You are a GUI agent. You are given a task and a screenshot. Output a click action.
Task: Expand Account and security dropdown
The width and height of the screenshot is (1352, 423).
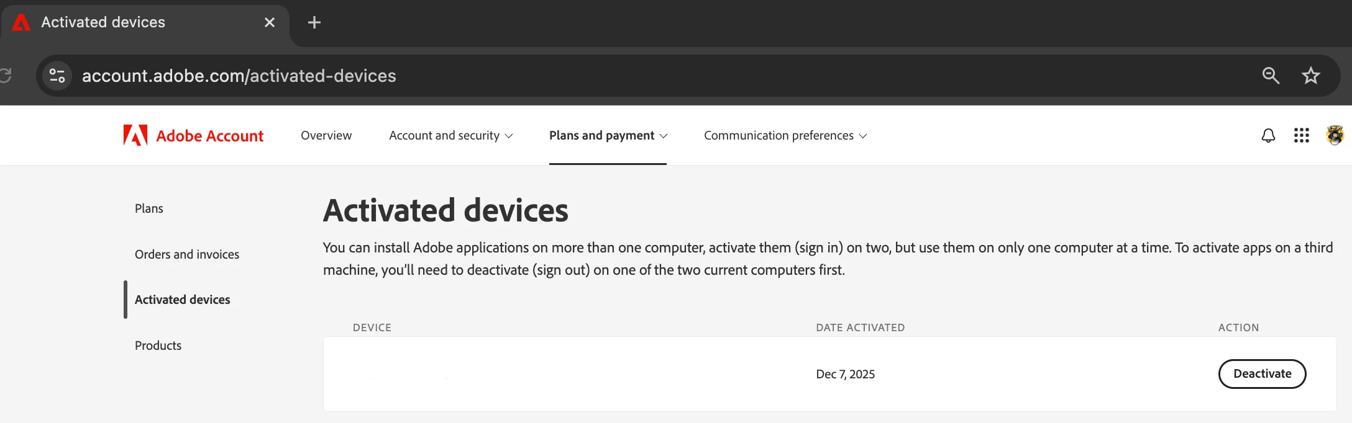451,135
